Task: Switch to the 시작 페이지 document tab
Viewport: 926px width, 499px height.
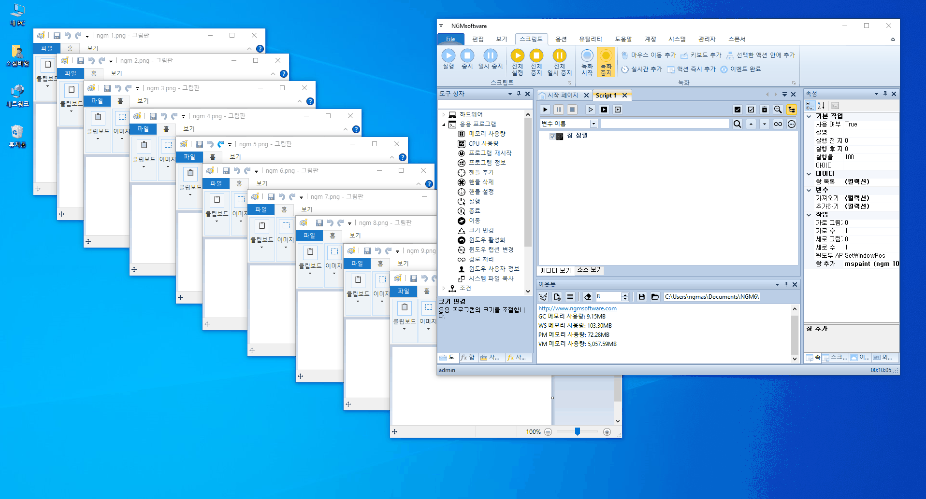Action: 563,95
